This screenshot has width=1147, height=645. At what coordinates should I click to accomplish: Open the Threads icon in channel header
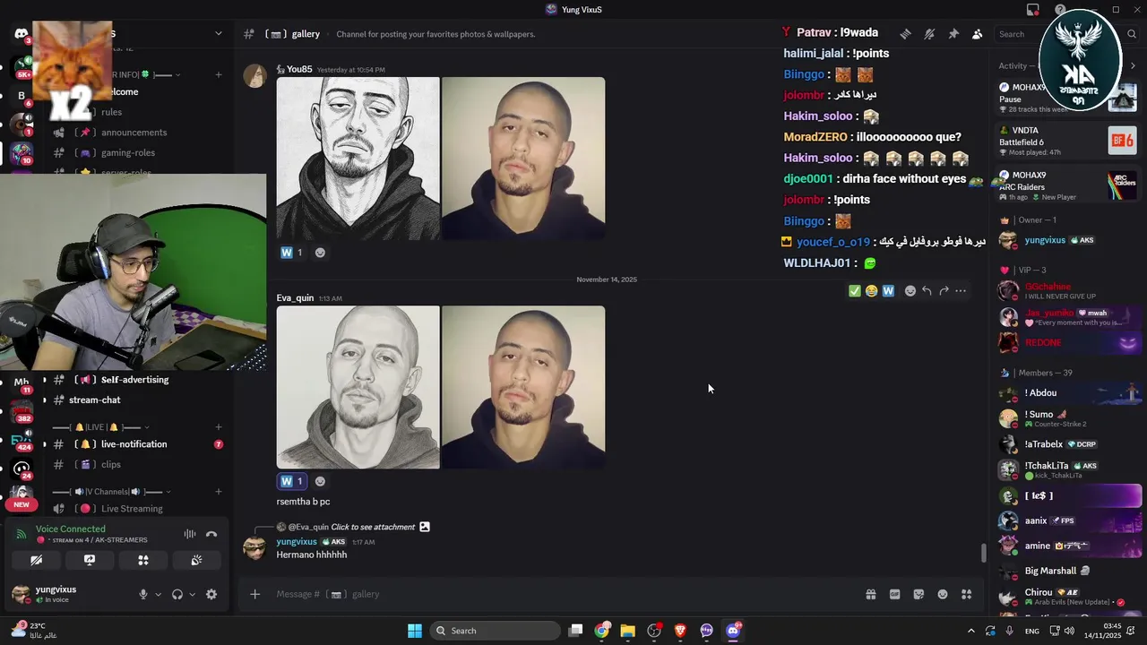click(x=905, y=34)
